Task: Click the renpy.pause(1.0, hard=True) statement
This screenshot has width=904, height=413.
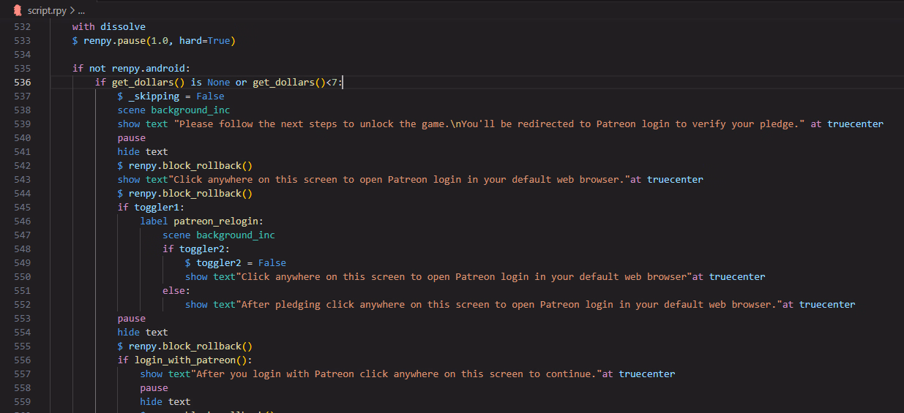Action: point(160,41)
